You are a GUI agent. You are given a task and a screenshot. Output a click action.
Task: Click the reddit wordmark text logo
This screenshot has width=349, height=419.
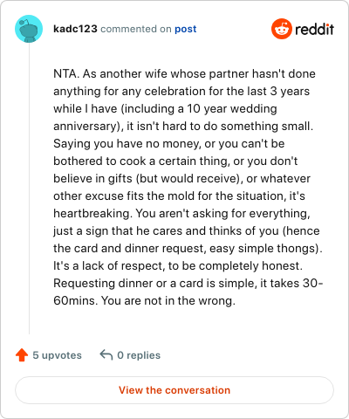[x=314, y=29]
